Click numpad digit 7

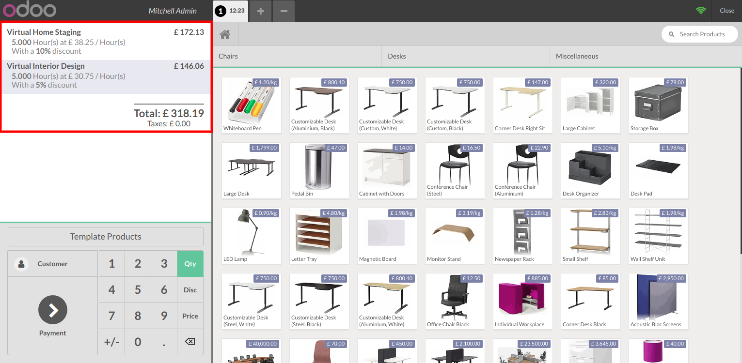(x=111, y=316)
